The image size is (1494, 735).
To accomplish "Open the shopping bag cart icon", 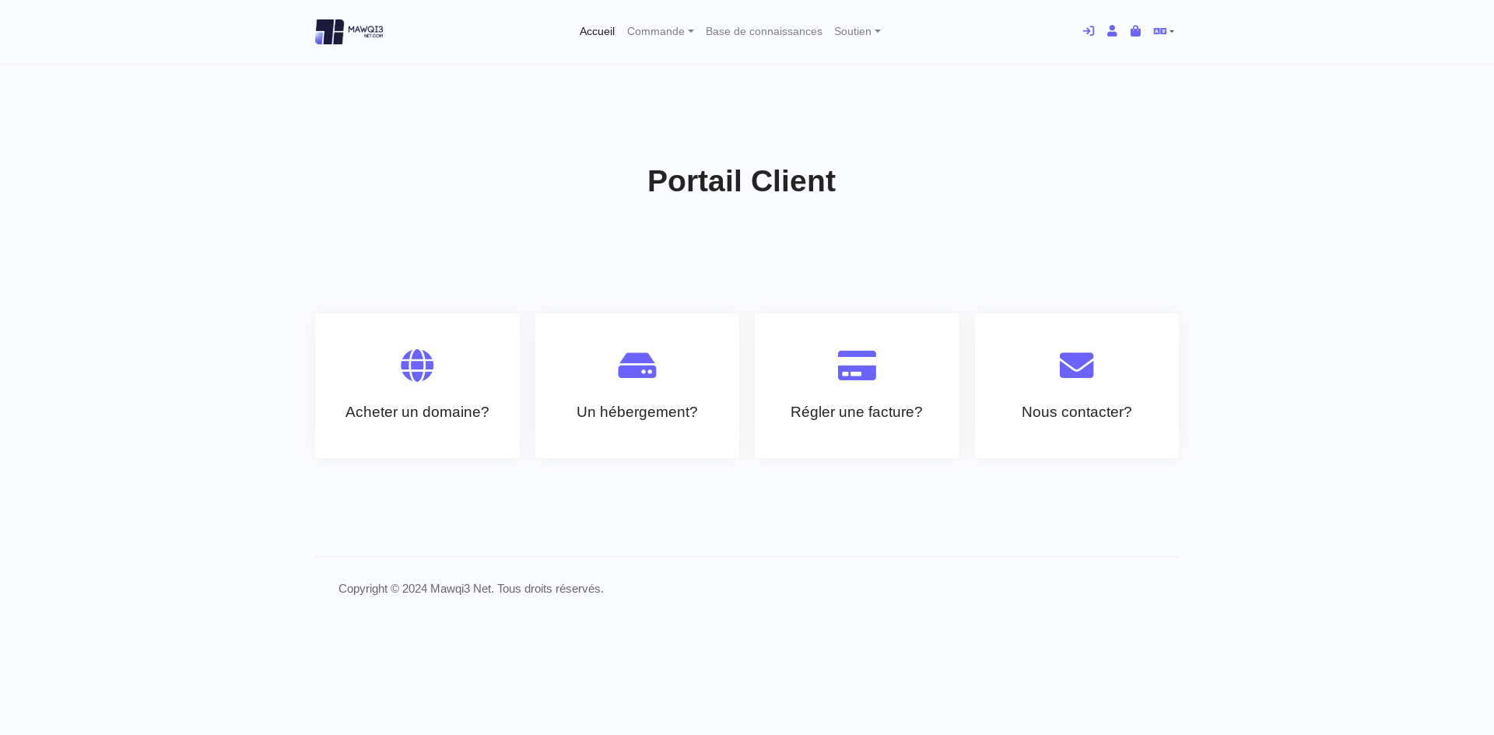I will [1135, 31].
